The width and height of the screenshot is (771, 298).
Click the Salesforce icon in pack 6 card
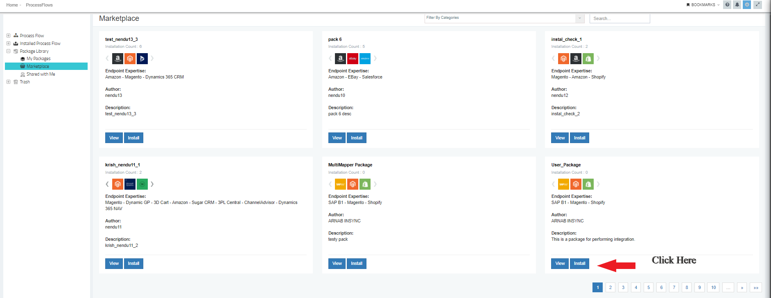pyautogui.click(x=365, y=58)
